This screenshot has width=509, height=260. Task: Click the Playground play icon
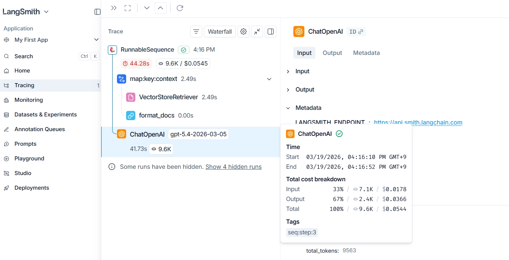click(6, 159)
